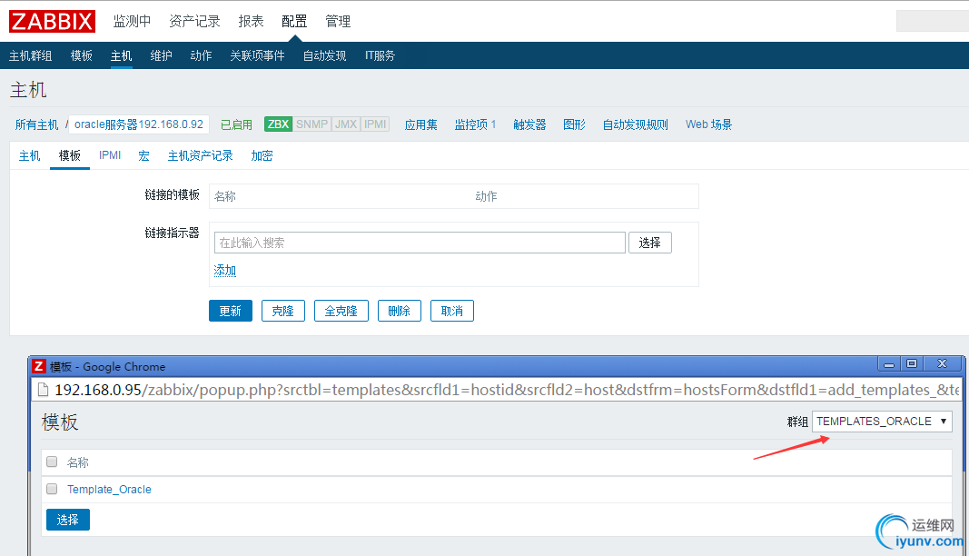Click the 添加 link
The height and width of the screenshot is (556, 969).
pyautogui.click(x=225, y=270)
